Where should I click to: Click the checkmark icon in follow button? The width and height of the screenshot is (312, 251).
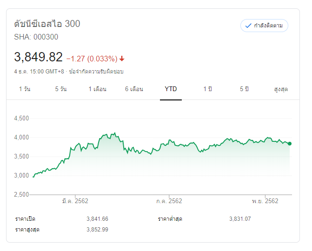coord(249,26)
